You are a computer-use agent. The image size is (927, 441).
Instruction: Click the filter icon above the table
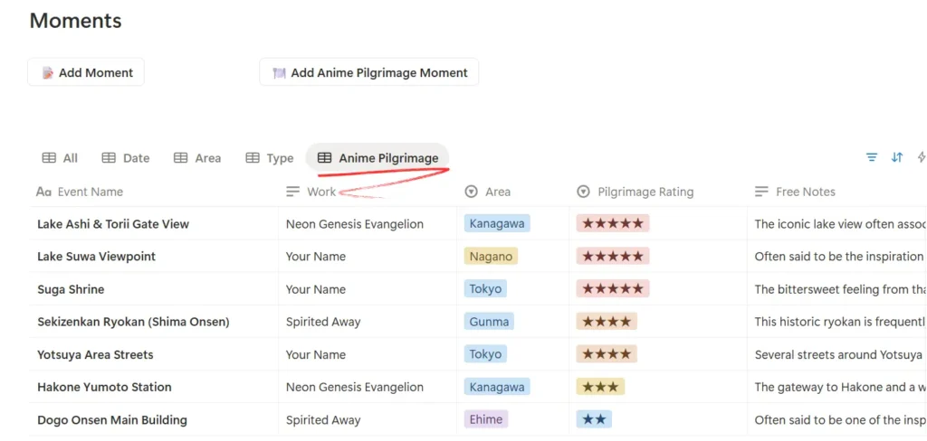point(872,157)
